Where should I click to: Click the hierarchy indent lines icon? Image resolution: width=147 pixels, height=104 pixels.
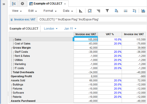coord(98,11)
